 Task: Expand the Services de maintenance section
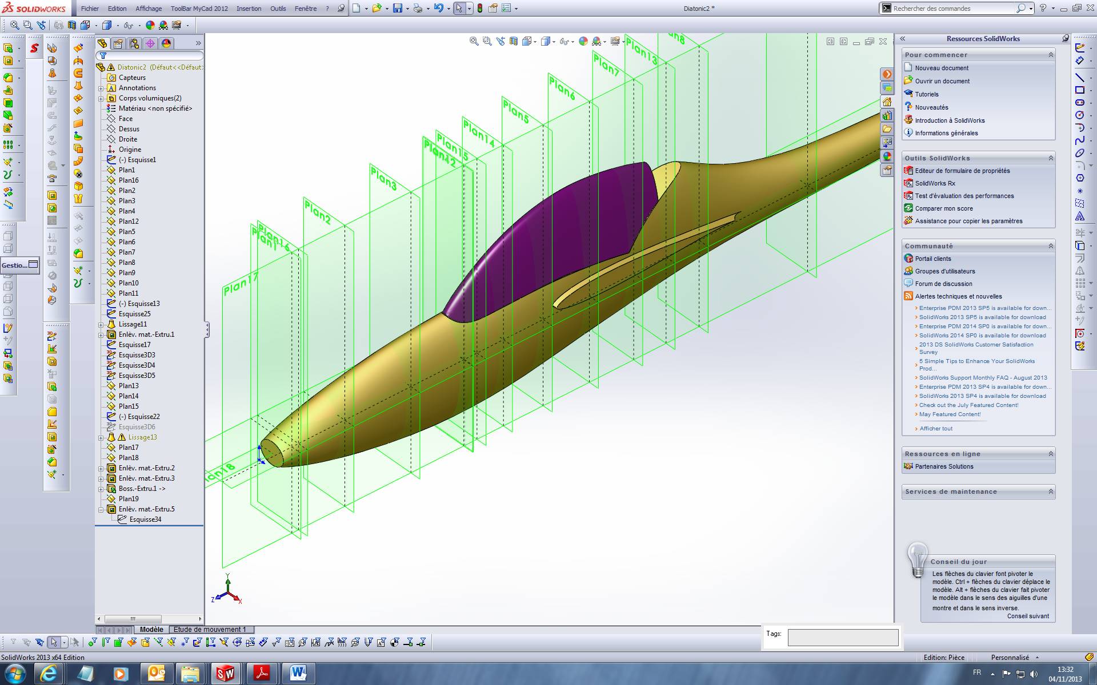[1051, 491]
